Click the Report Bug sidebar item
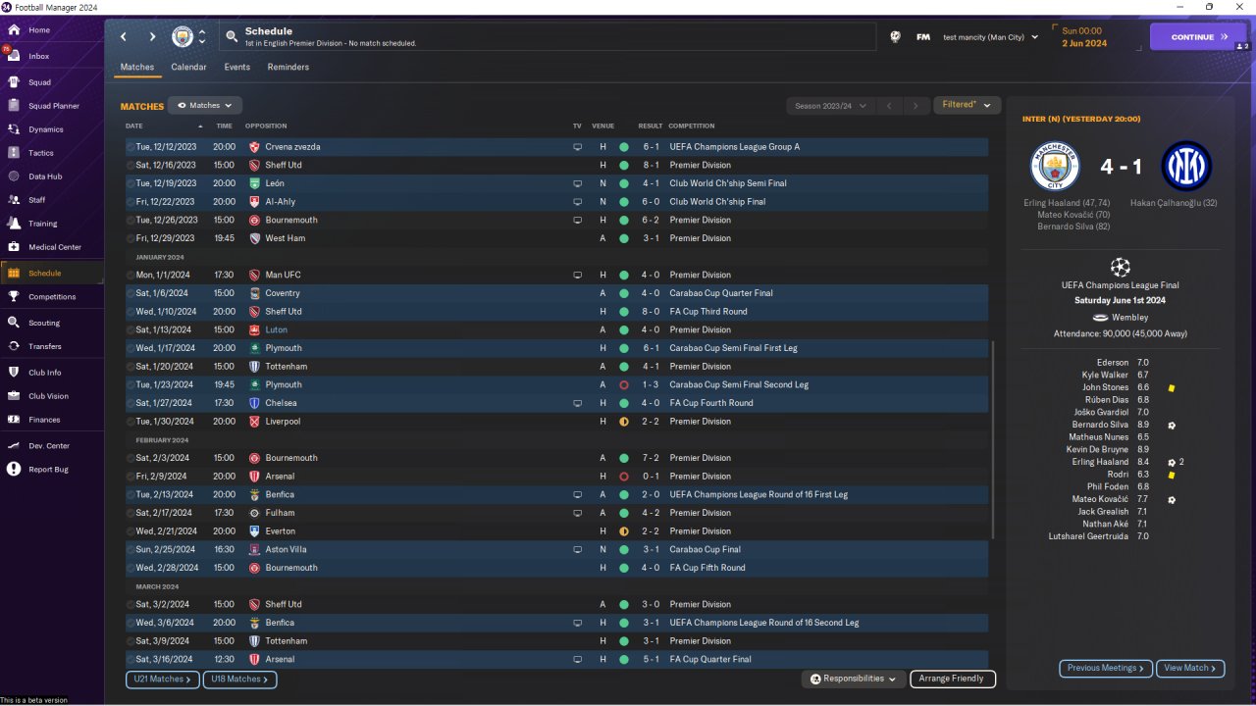 [48, 470]
